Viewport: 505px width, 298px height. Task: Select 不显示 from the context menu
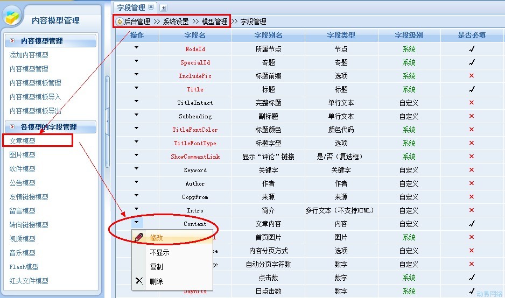tap(159, 252)
